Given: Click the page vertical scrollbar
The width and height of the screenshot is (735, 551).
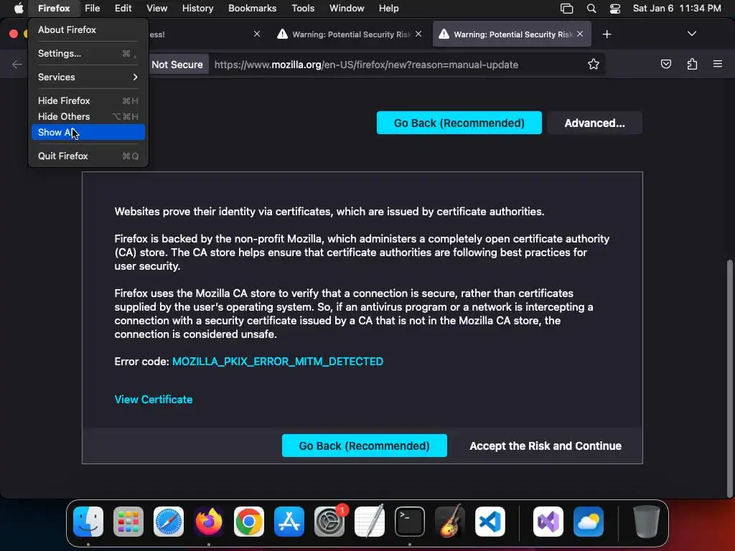Looking at the screenshot, I should [x=729, y=377].
